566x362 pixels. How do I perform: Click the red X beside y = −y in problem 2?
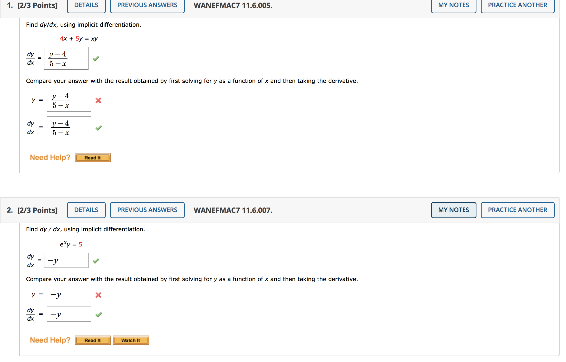(99, 295)
